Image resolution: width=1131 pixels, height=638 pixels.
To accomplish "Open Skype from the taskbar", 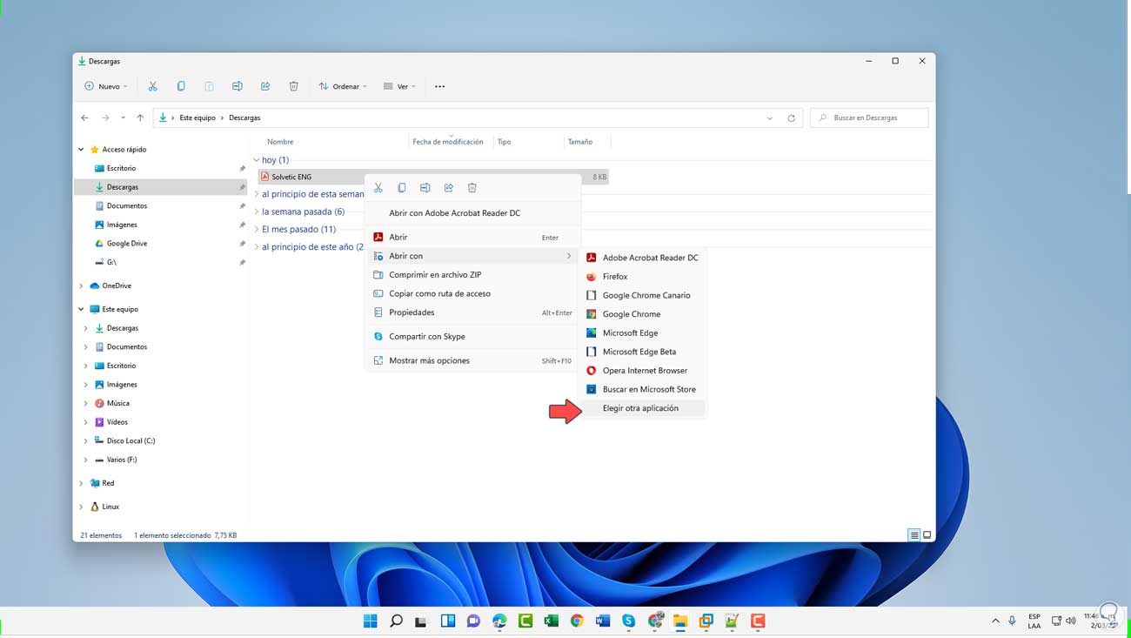I will coord(628,621).
